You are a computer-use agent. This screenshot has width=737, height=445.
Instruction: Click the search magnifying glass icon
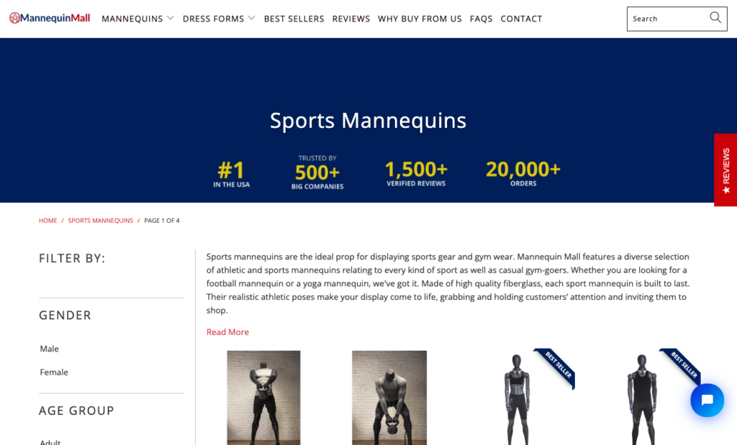click(715, 18)
